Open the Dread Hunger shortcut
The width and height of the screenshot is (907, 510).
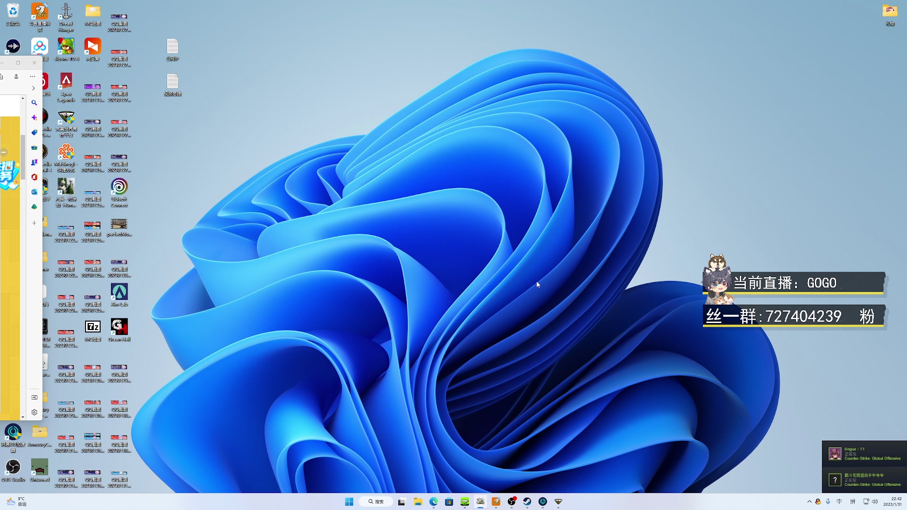click(66, 12)
